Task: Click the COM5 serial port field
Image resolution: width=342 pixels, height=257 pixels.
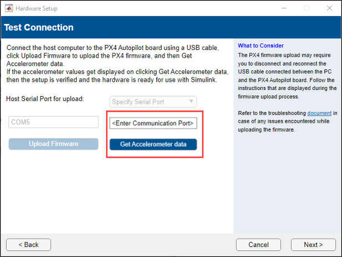Action: coord(53,123)
